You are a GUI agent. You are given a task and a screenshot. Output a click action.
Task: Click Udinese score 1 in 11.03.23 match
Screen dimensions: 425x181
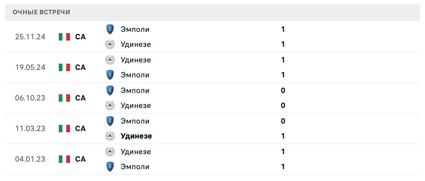(x=283, y=136)
